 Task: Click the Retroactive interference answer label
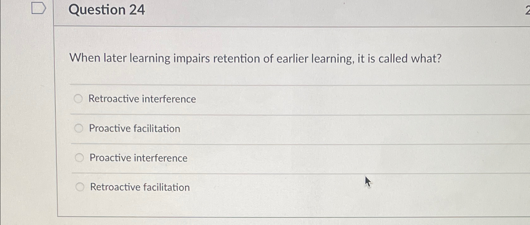142,99
